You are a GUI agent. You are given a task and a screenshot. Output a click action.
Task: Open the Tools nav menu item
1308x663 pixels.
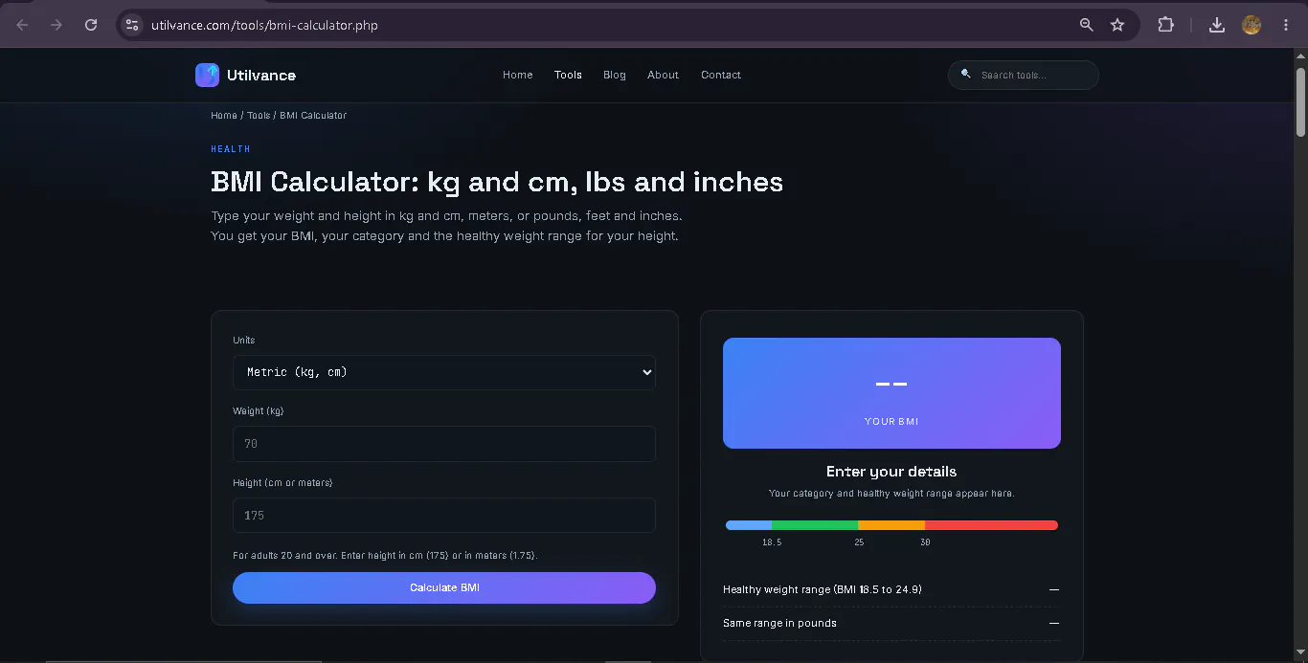coord(568,75)
